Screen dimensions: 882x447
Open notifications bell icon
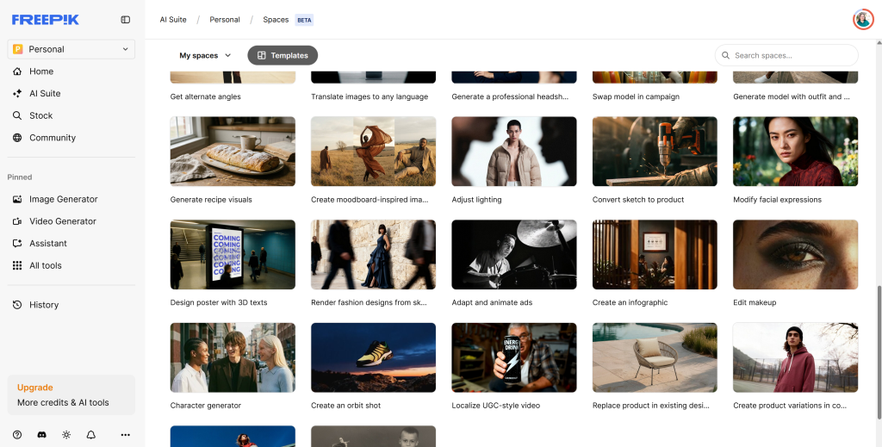pyautogui.click(x=90, y=435)
